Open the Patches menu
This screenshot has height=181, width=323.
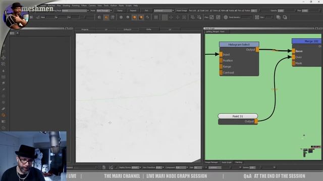click(x=51, y=6)
